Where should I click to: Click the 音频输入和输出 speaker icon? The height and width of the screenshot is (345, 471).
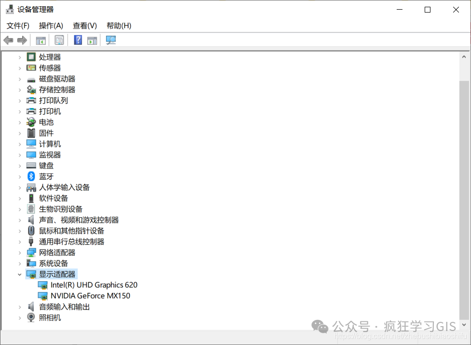[31, 306]
